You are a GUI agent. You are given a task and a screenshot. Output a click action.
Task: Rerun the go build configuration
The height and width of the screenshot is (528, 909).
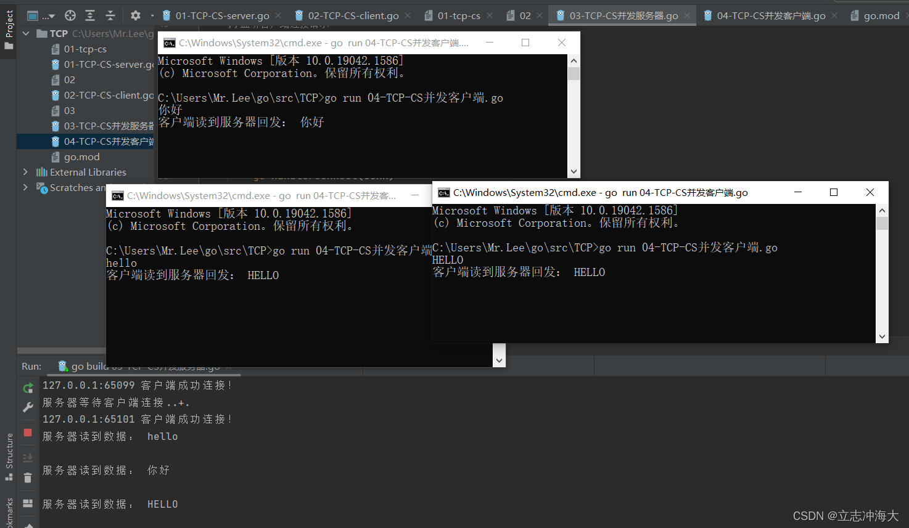click(x=28, y=388)
